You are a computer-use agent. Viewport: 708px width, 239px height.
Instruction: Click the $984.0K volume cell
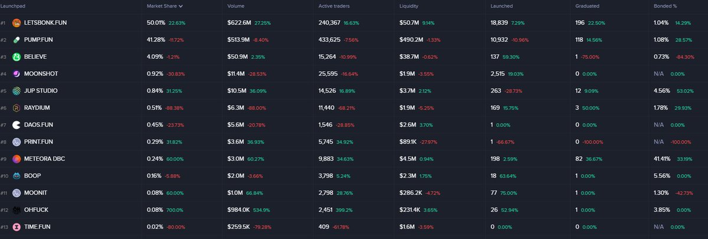tap(239, 210)
